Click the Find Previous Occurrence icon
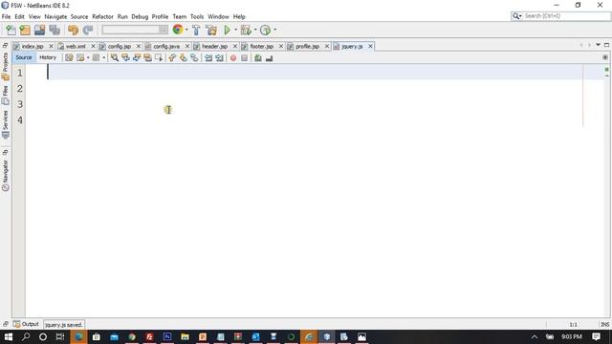This screenshot has height=344, width=612. pyautogui.click(x=125, y=58)
